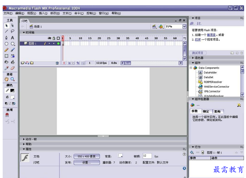Toggle outlines for all layers icon
Viewport: 246px width, 178px height.
58,38
